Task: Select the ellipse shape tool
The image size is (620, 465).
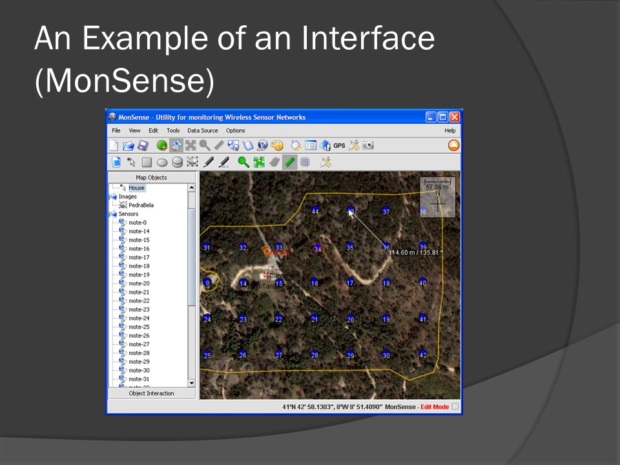Action: pos(162,162)
